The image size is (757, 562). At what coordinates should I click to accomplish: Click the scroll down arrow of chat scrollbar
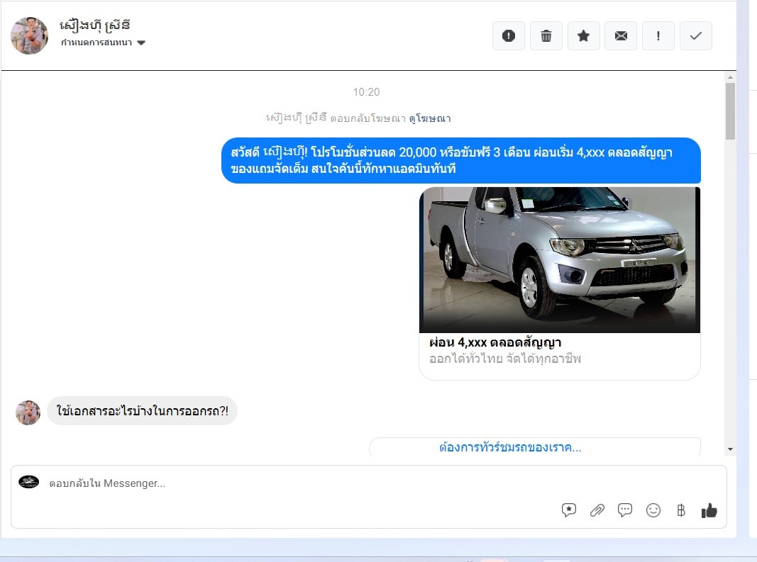tap(730, 449)
